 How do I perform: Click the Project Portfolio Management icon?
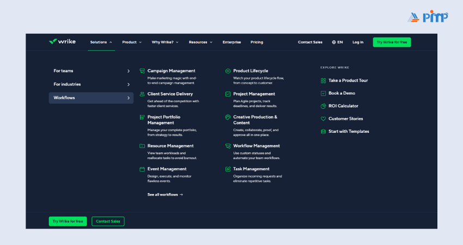pos(142,117)
